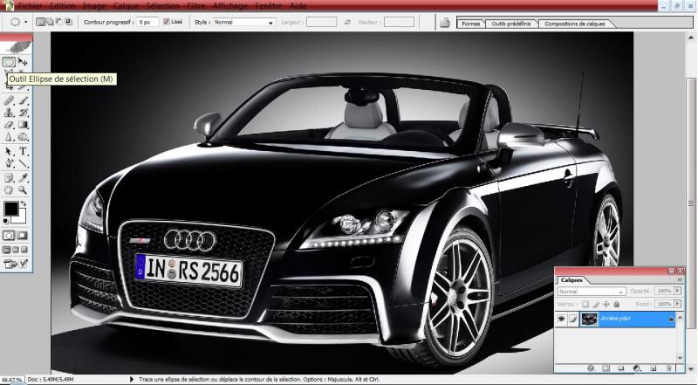
Task: Click add layer style icon in Calques panel
Action: 591,368
